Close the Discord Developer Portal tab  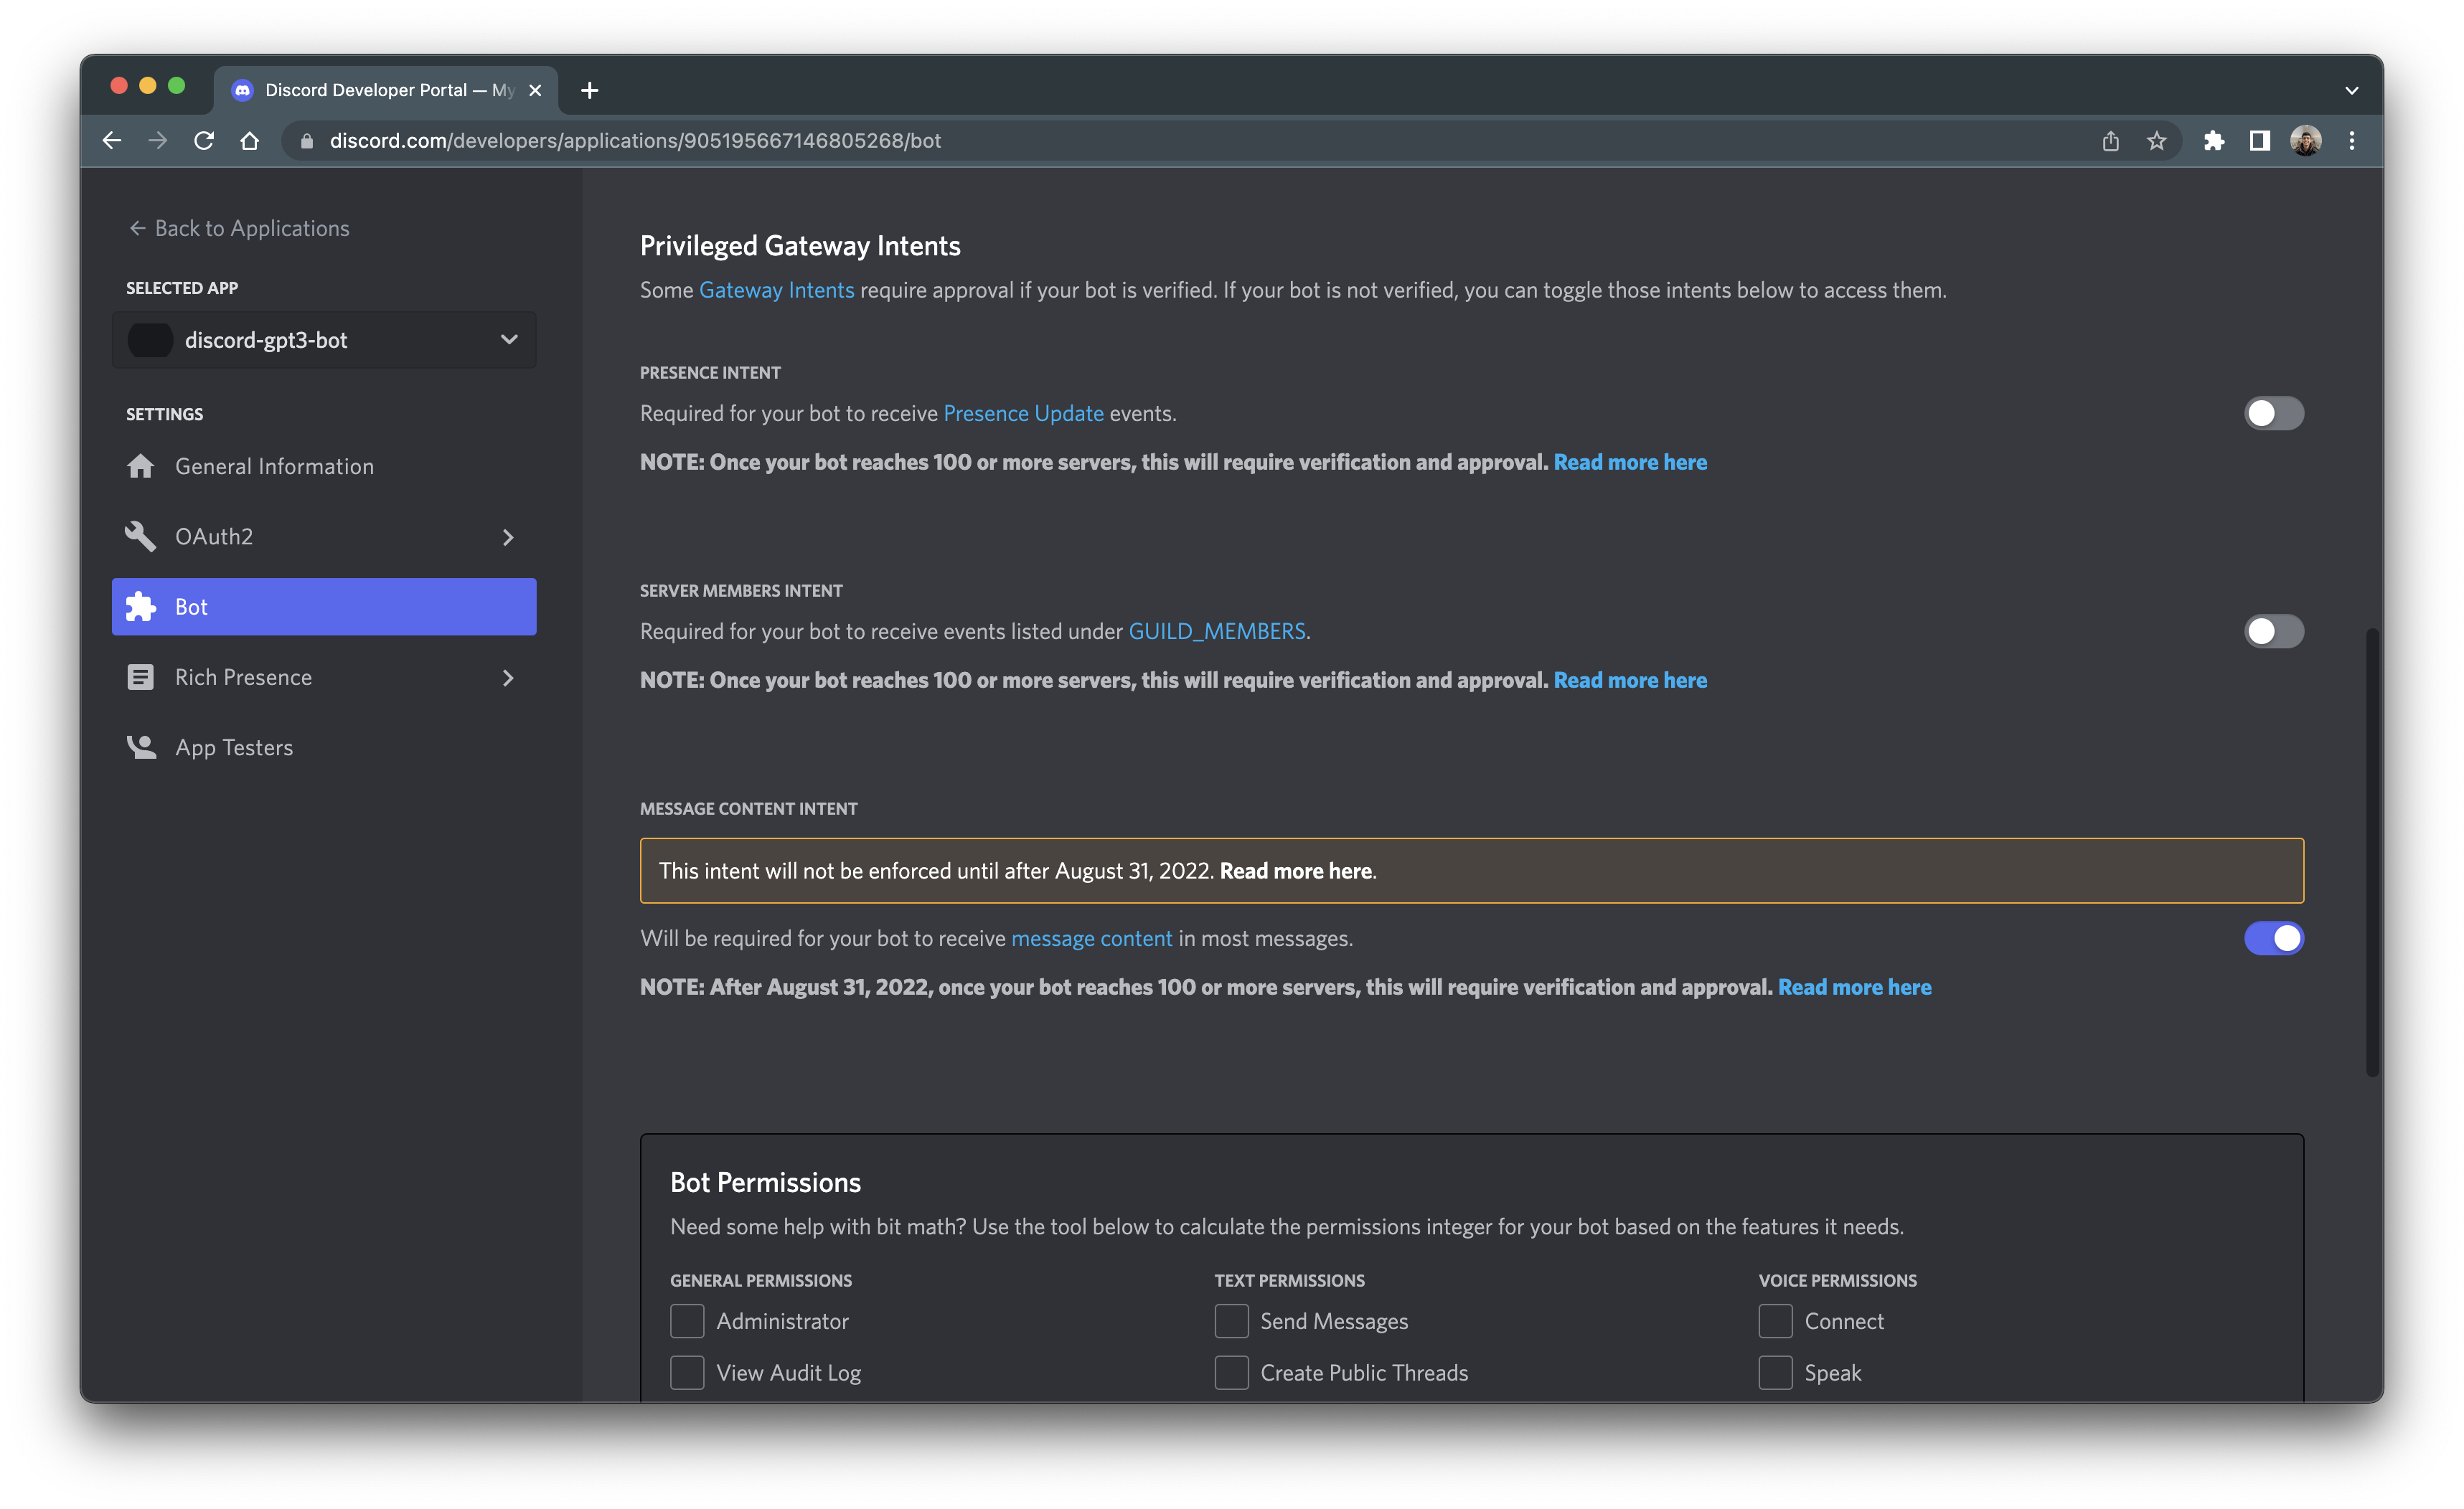535,91
